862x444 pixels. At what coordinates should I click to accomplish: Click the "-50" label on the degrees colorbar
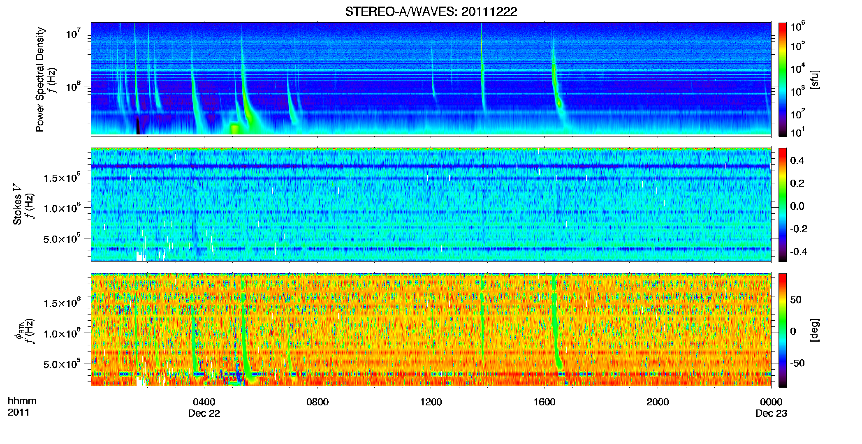pos(797,363)
